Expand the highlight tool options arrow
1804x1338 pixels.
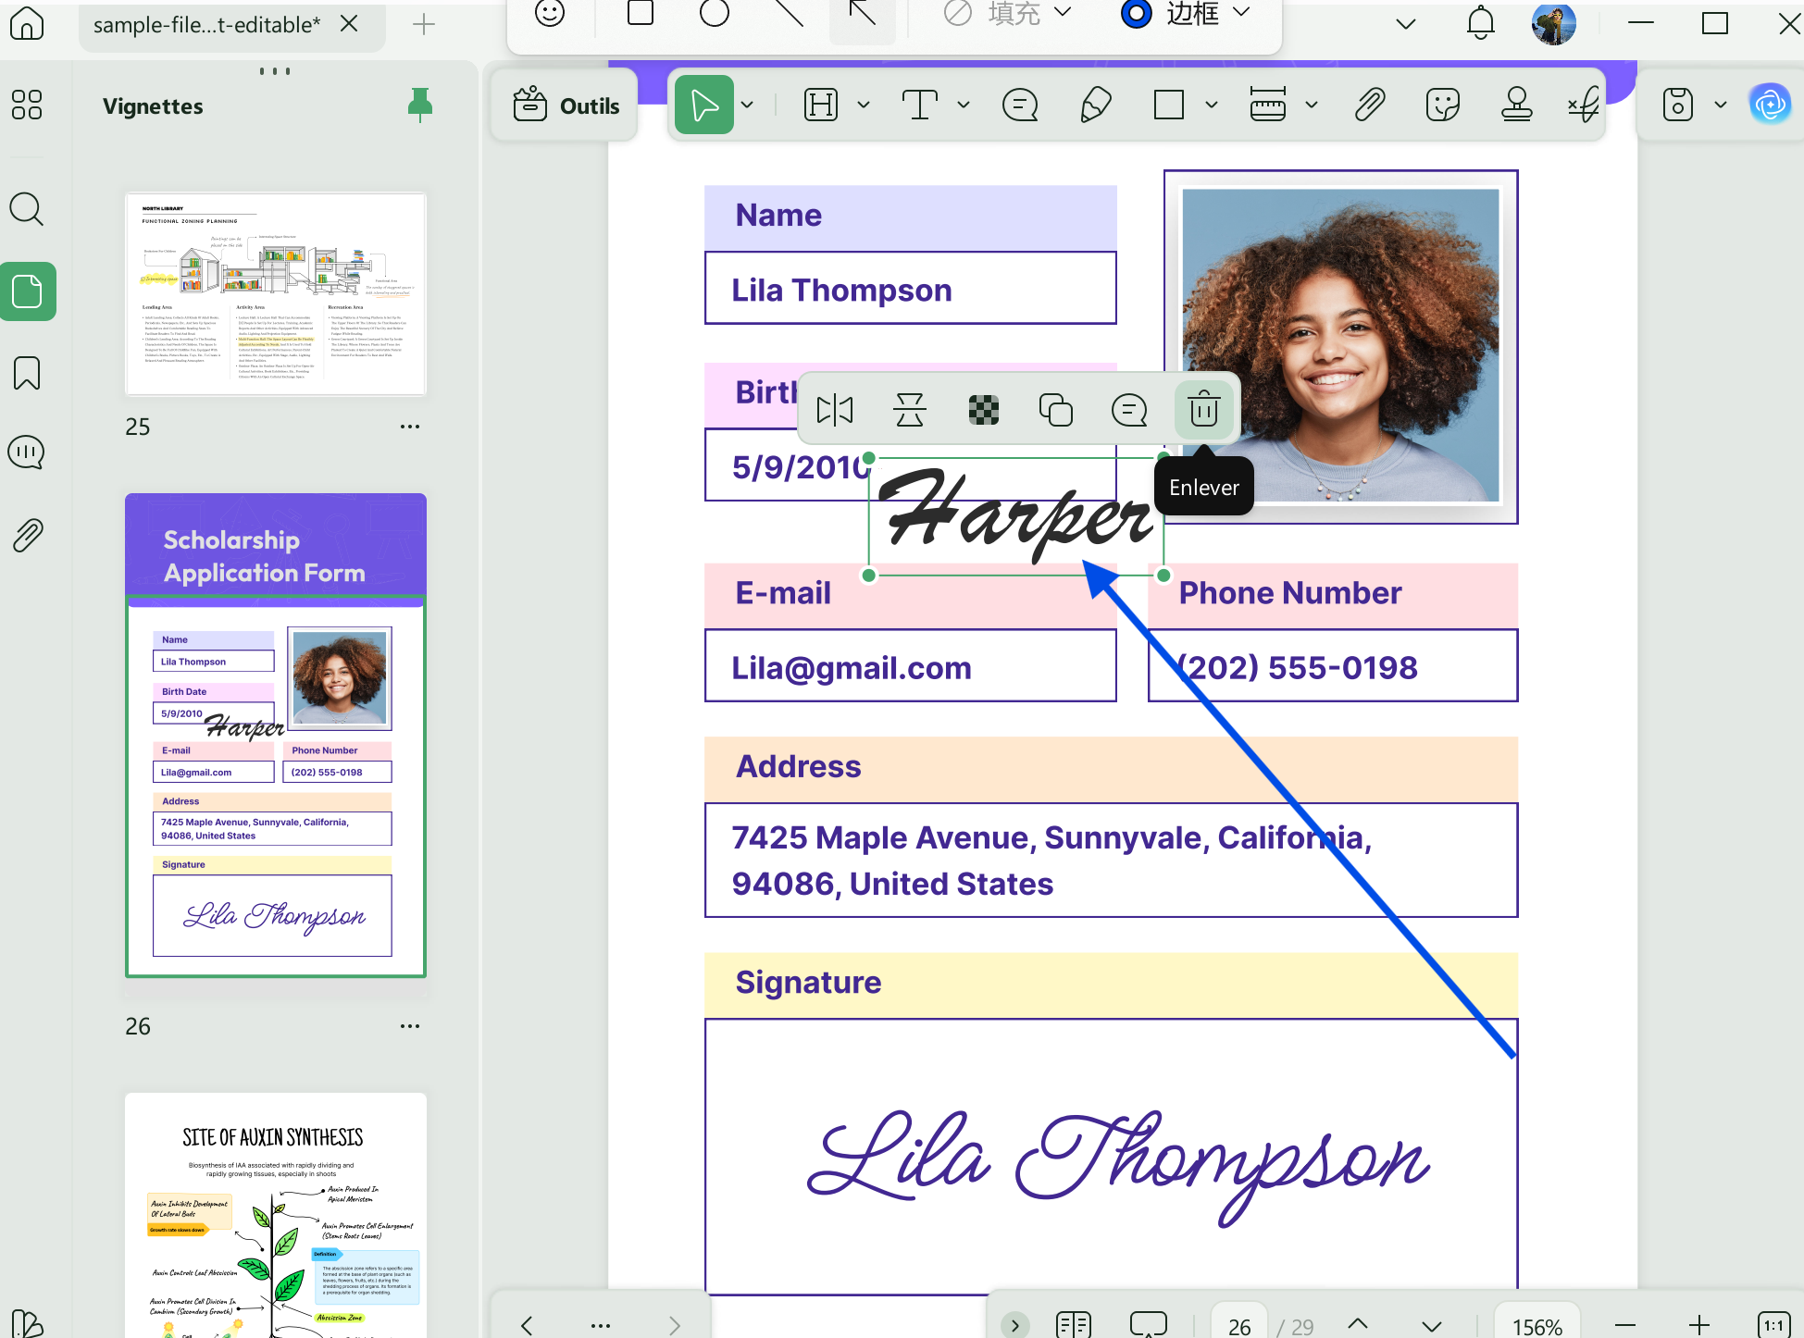coord(864,105)
